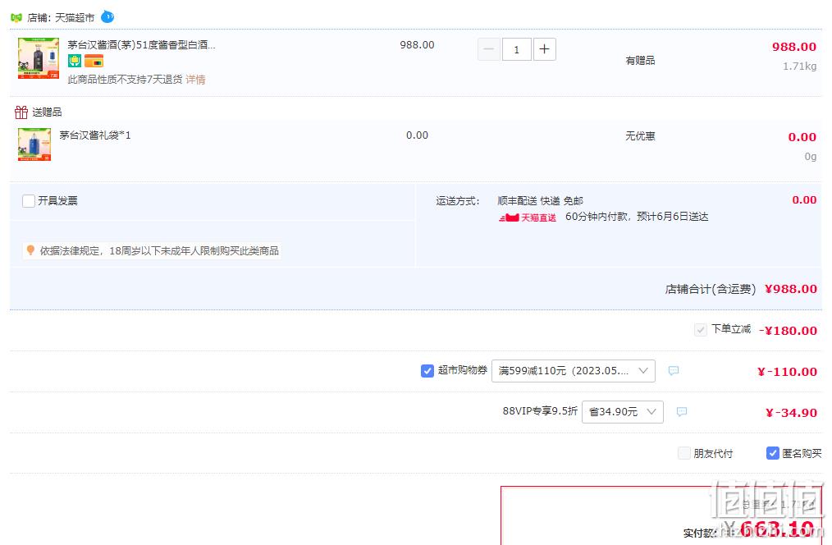
Task: Click the ¥-110.00 coupon amount
Action: pos(787,372)
